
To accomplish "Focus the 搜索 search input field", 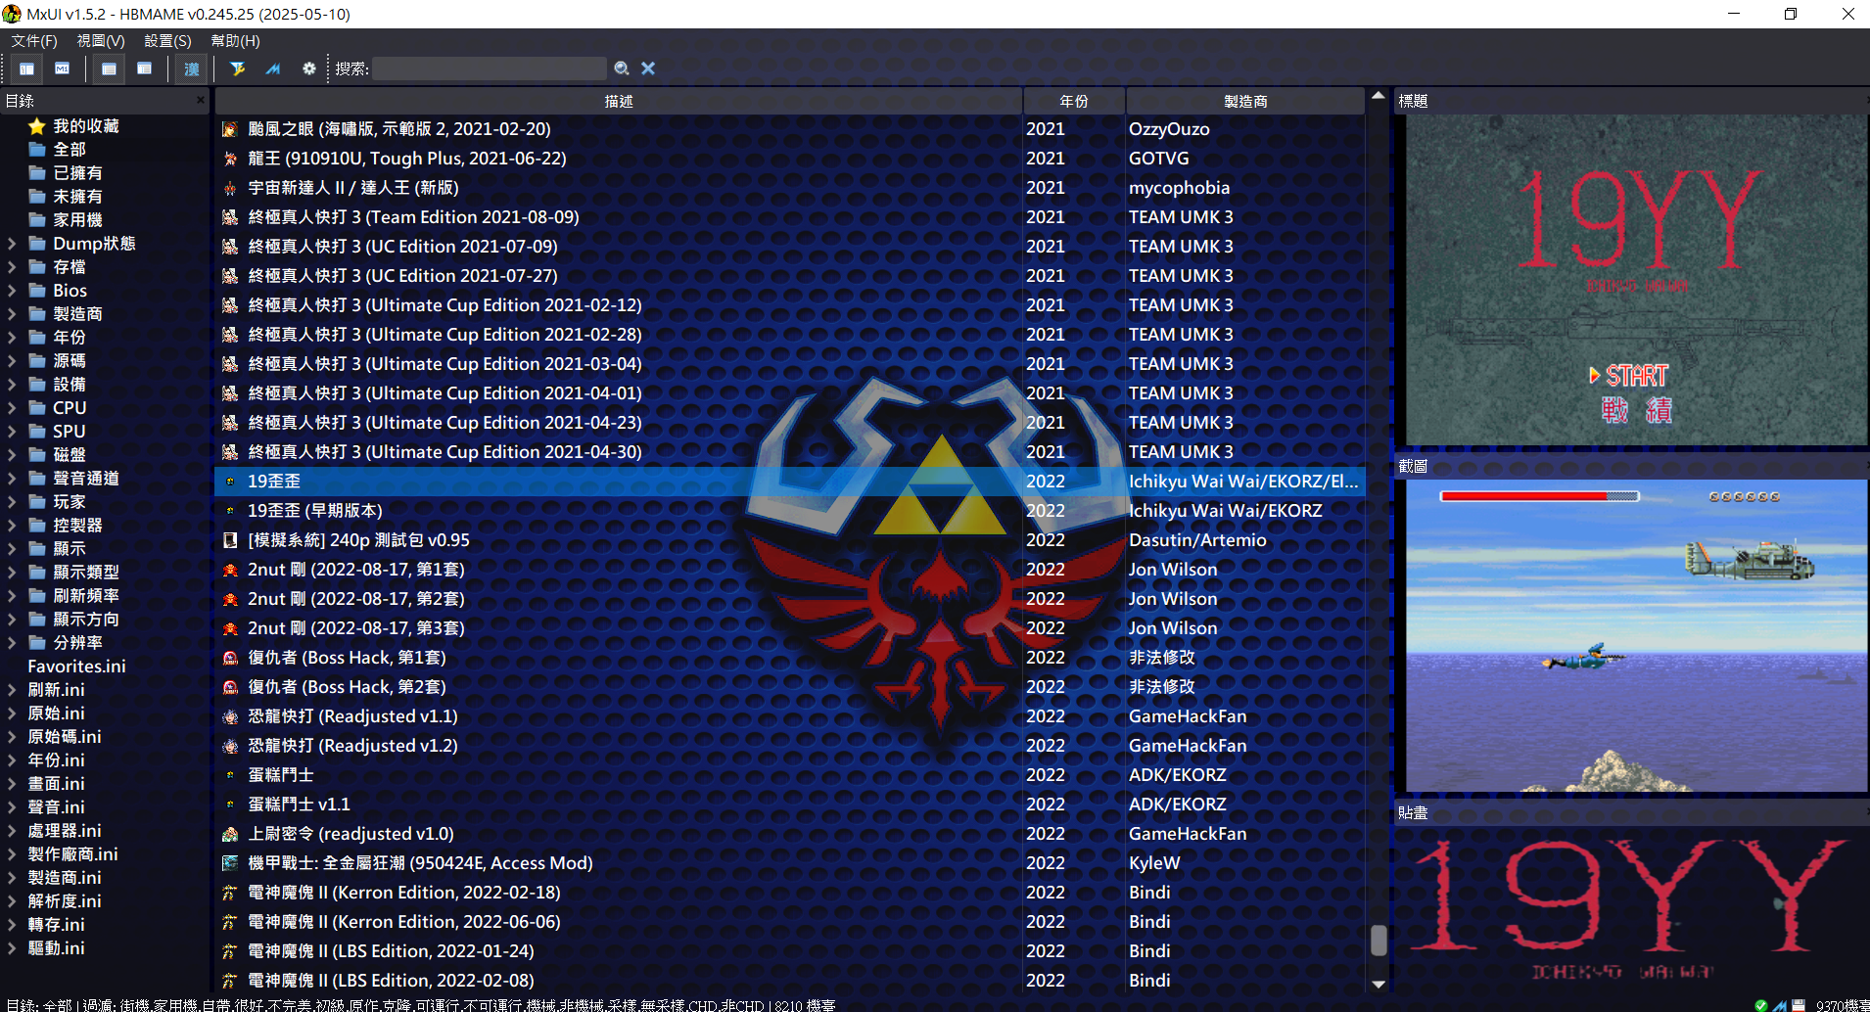I will click(490, 69).
